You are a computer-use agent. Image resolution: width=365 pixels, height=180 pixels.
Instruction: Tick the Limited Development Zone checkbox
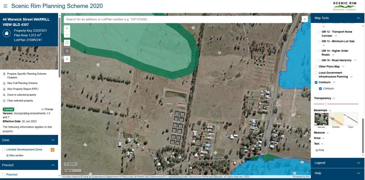point(4,149)
